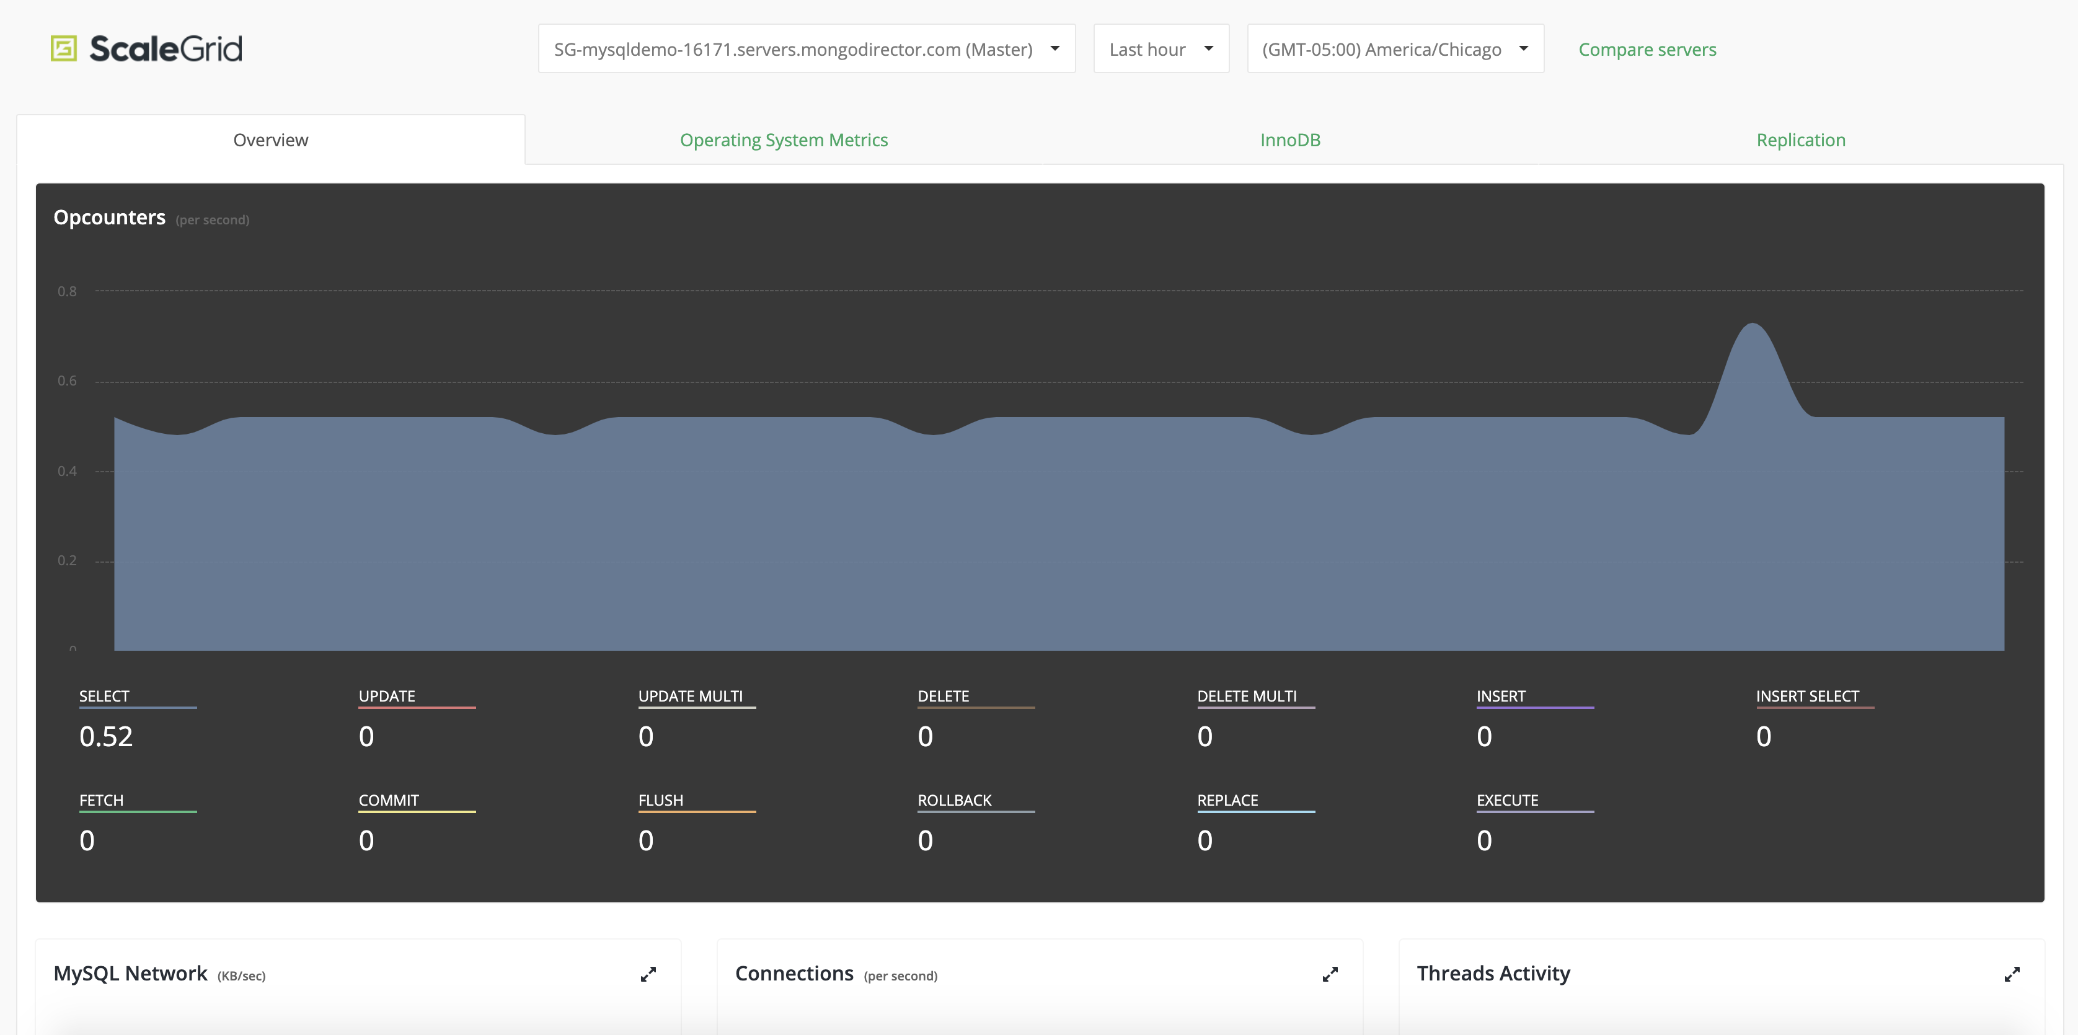Open the server selection dropdown
The width and height of the screenshot is (2078, 1035).
[x=806, y=49]
